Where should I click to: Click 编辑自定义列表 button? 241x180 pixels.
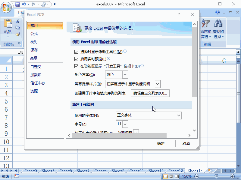[x=150, y=93]
